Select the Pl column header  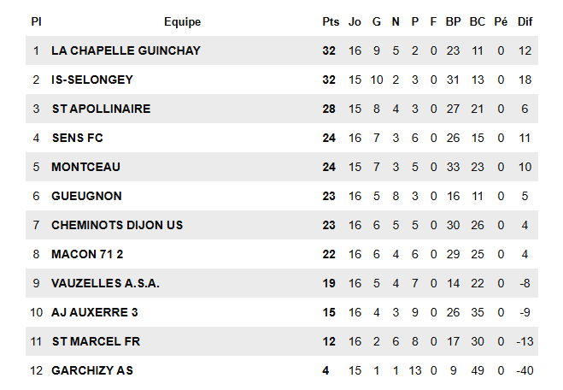tap(36, 22)
